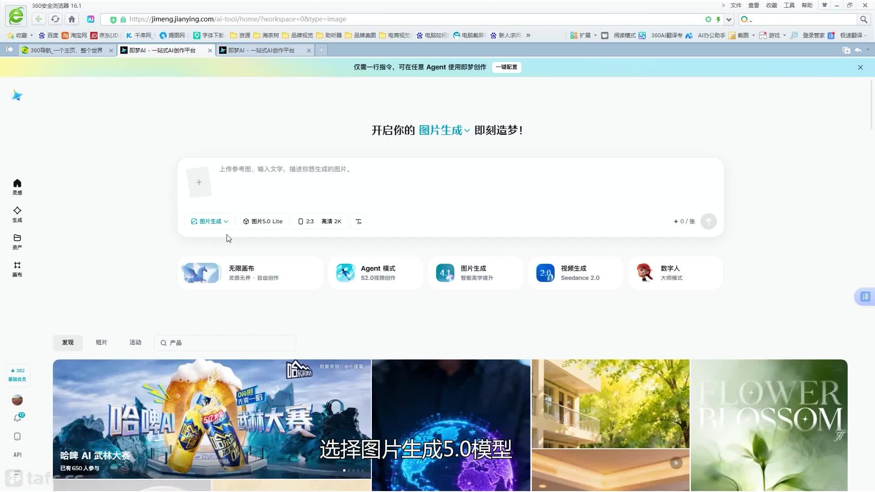Open the 百度 bookmark

(x=49, y=35)
